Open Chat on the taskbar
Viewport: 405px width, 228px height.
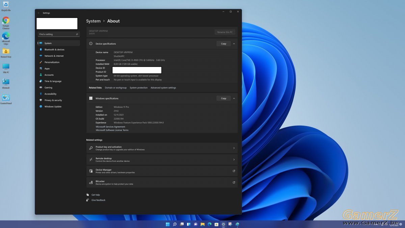click(195, 224)
